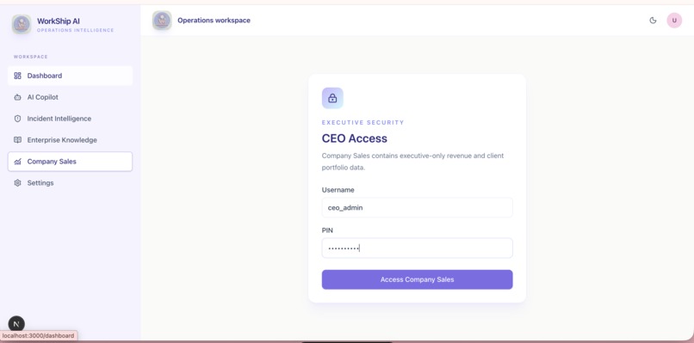694x343 pixels.
Task: Navigate to Enterprise Knowledge
Action: tap(70, 140)
